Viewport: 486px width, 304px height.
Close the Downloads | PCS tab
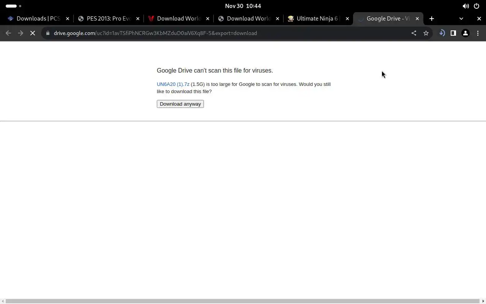tap(68, 18)
